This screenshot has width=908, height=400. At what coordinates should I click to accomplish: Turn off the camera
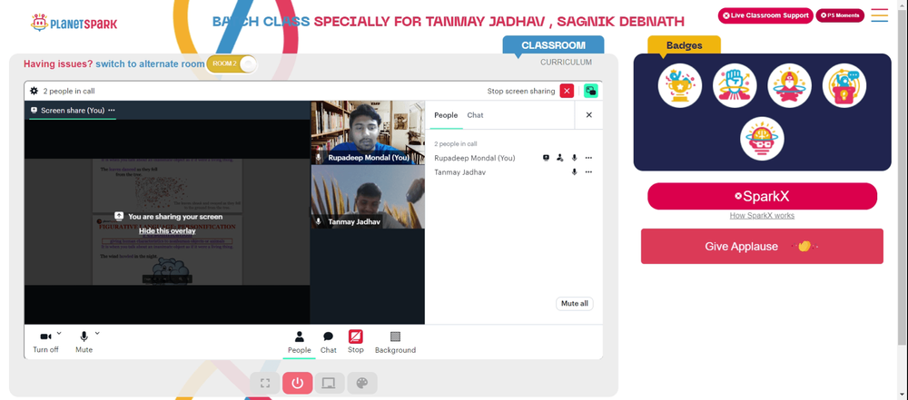(x=45, y=342)
